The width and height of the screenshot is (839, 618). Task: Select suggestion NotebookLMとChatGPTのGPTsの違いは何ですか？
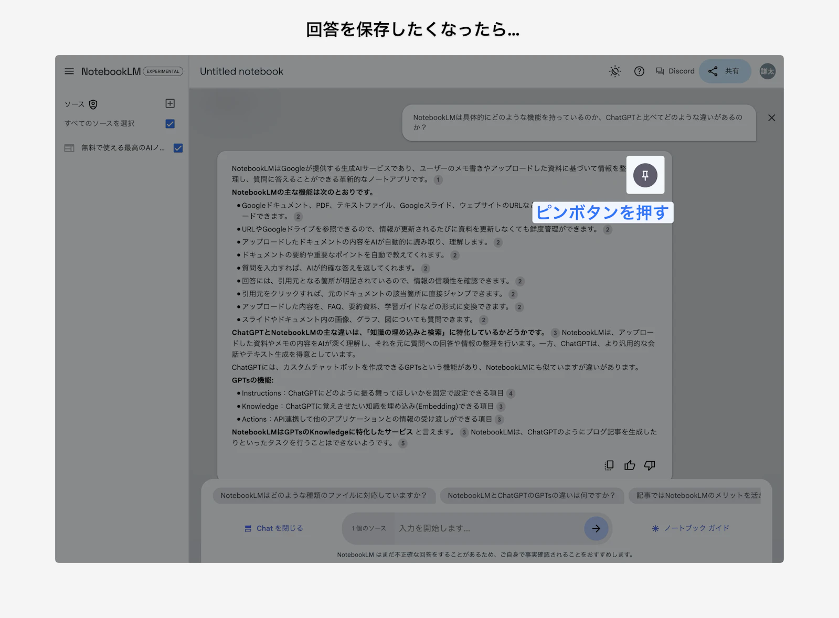click(x=532, y=495)
